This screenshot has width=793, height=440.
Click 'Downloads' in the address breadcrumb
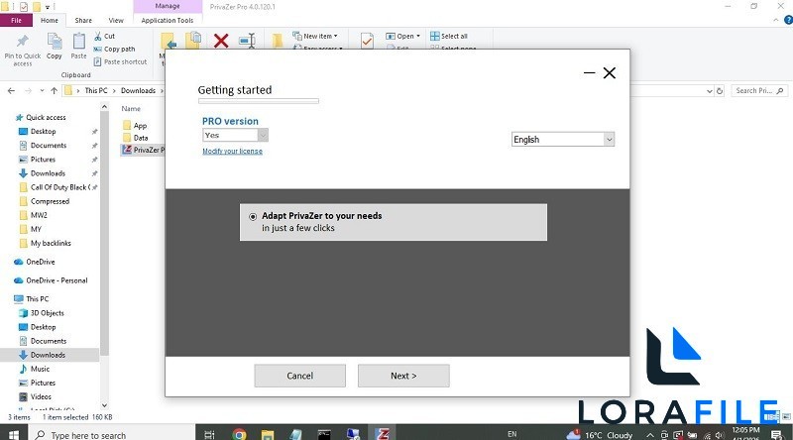point(138,90)
